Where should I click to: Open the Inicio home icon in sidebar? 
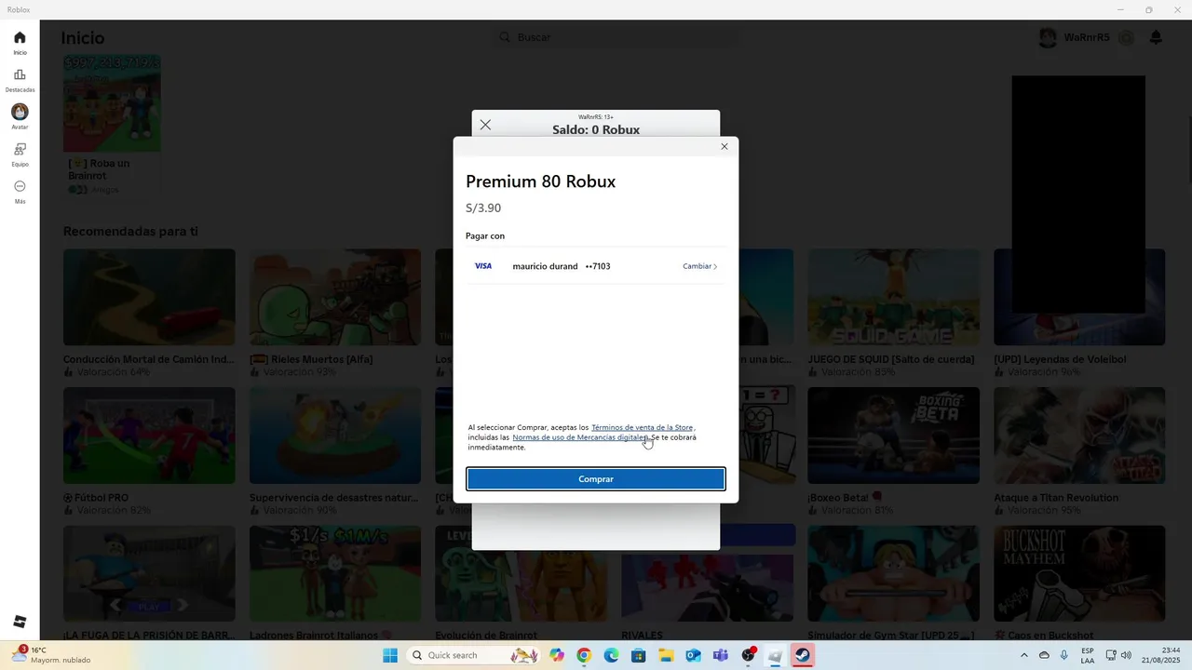20,37
